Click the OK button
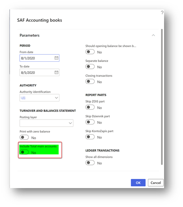The height and width of the screenshot is (207, 183). (138, 183)
